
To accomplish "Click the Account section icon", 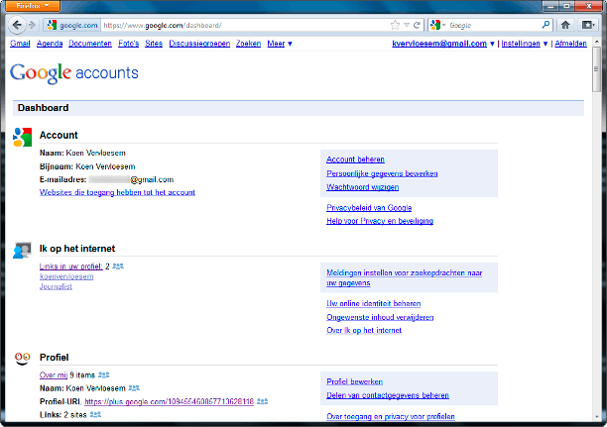I will pyautogui.click(x=23, y=138).
